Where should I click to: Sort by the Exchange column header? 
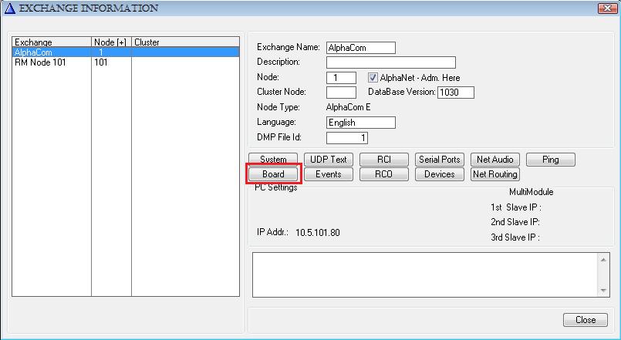pos(52,42)
